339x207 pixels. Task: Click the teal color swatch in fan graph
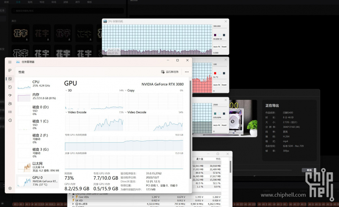pos(215,113)
